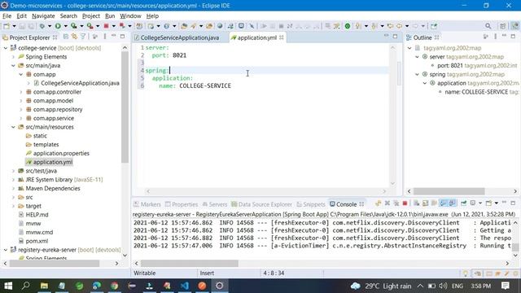Image resolution: width=521 pixels, height=293 pixels.
Task: Click Outline horizontal scrollbar thumb
Action: point(449,191)
